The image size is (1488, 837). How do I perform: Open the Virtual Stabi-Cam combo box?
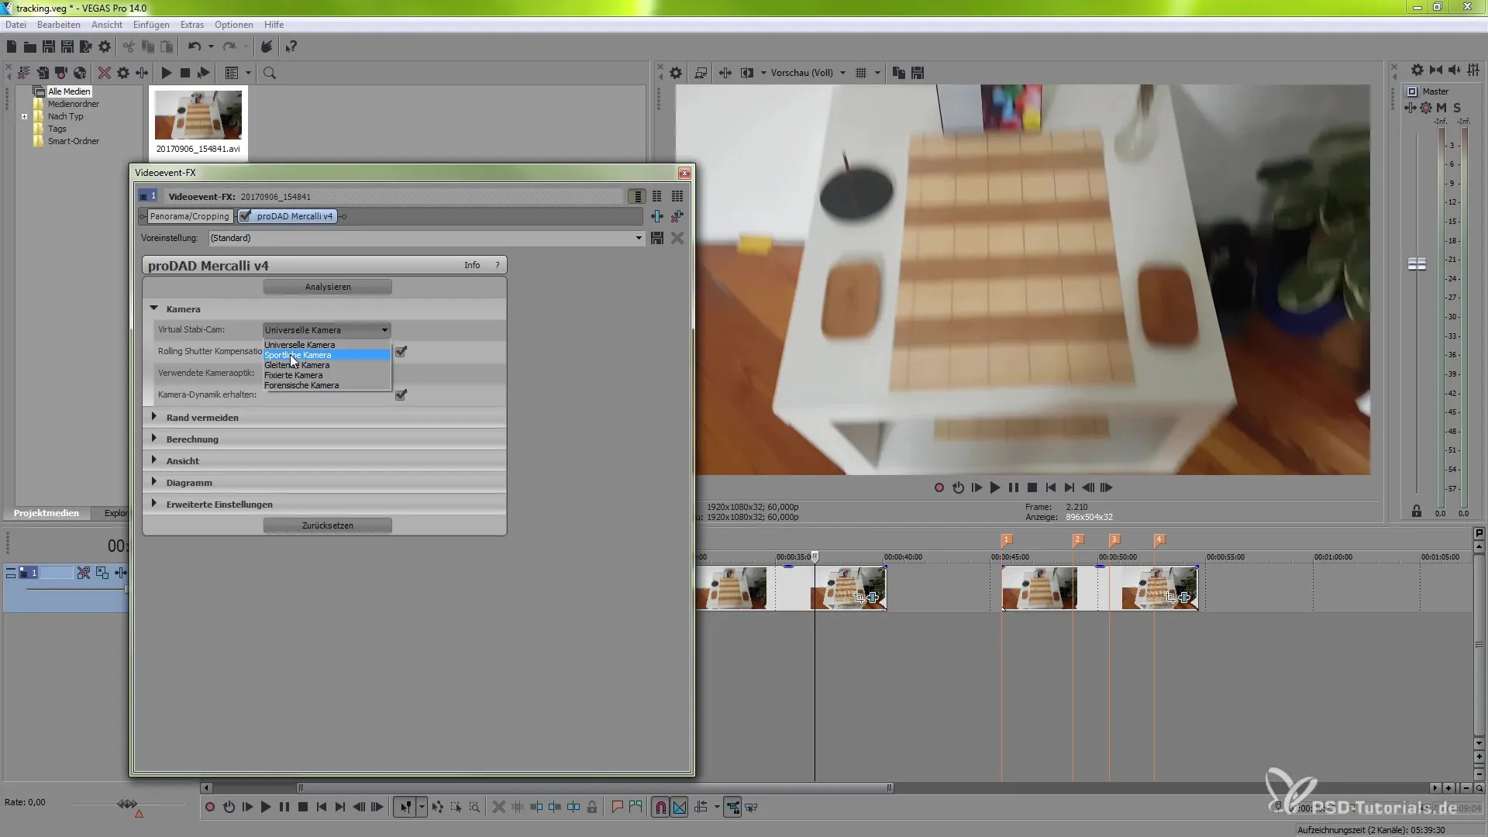pos(326,330)
